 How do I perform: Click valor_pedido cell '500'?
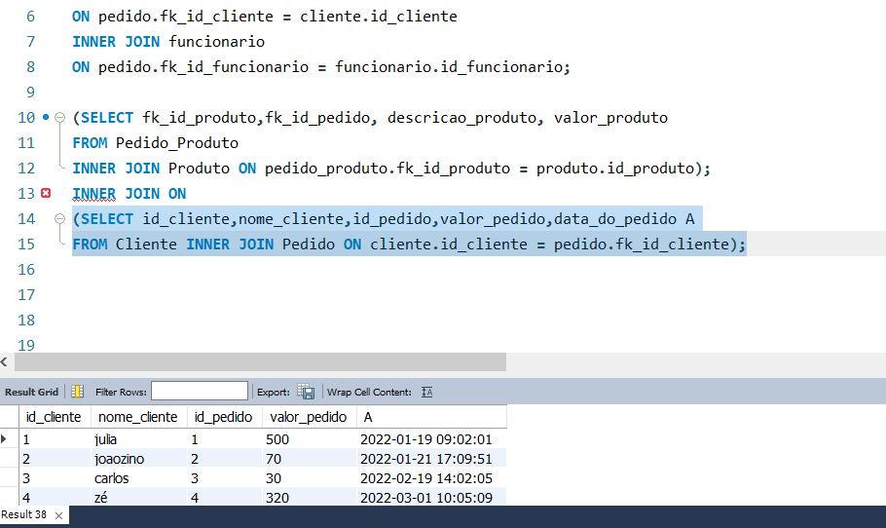coord(309,439)
